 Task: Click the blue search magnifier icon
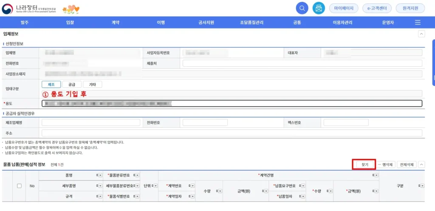(302, 8)
